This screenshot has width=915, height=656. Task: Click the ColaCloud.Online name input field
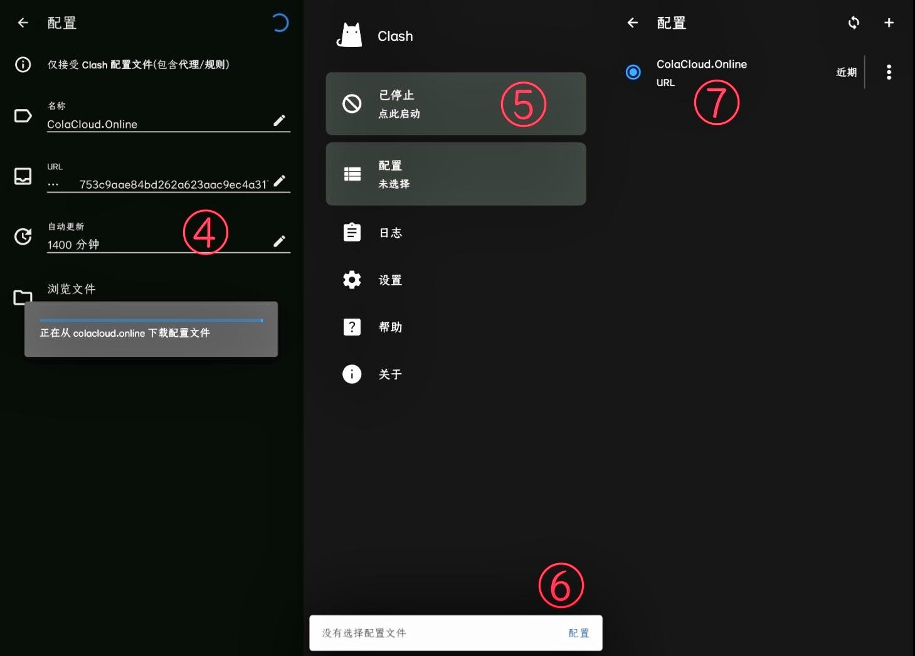pos(157,124)
